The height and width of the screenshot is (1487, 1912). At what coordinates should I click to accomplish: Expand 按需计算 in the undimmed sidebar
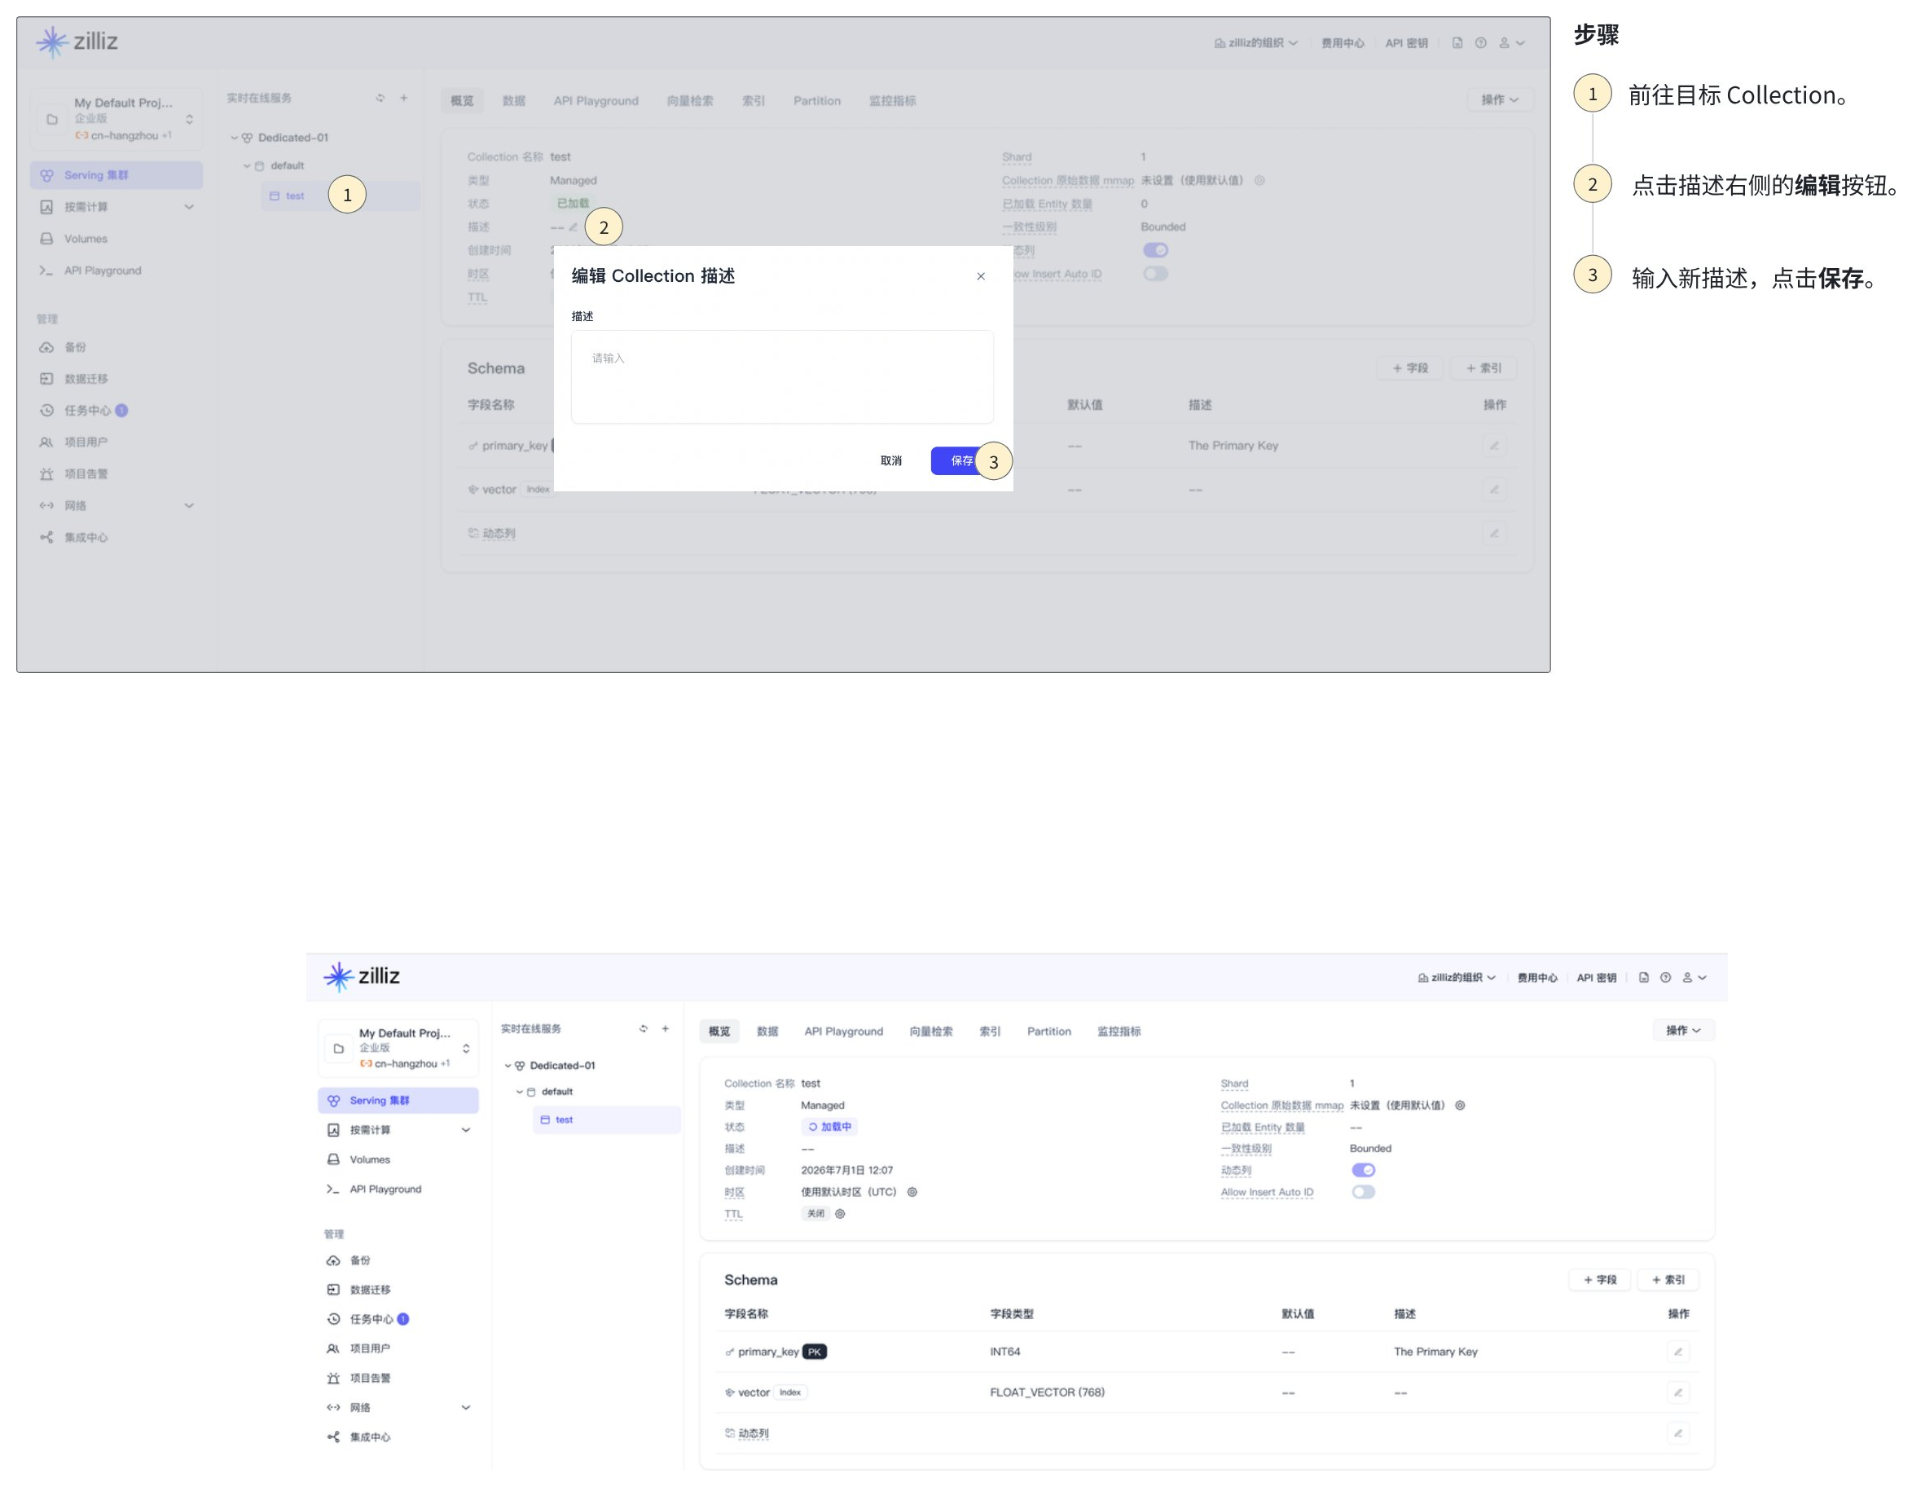click(466, 1129)
